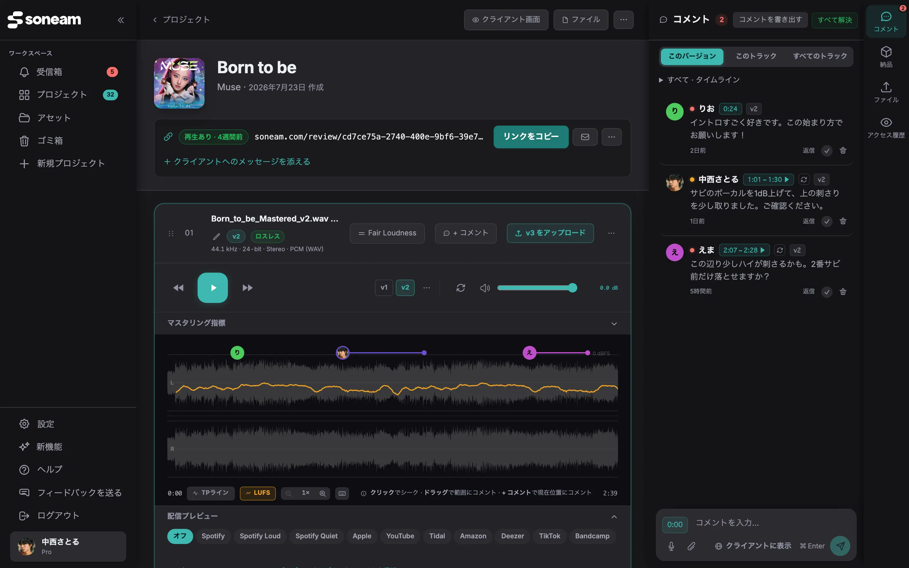
Task: Open header more-options menu beside ファイル
Action: click(x=624, y=20)
